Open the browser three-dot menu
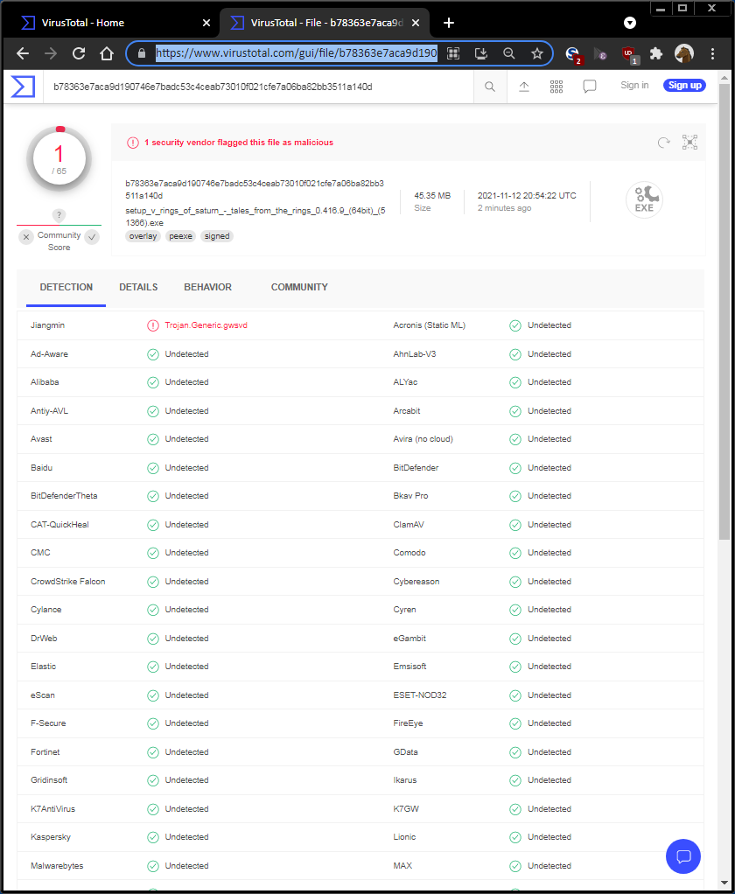 pyautogui.click(x=713, y=53)
